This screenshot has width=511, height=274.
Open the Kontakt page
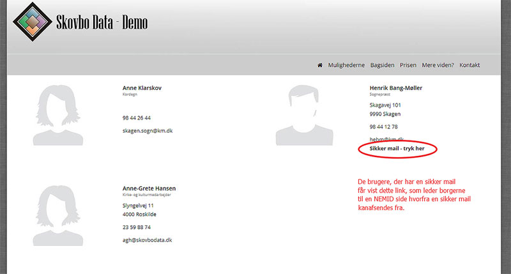pyautogui.click(x=469, y=65)
